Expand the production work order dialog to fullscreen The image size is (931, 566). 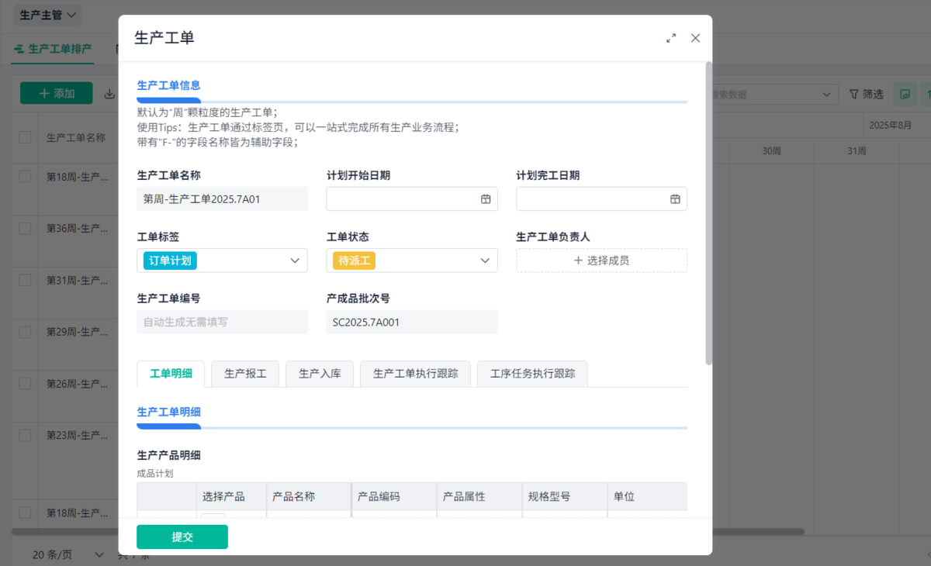click(671, 38)
